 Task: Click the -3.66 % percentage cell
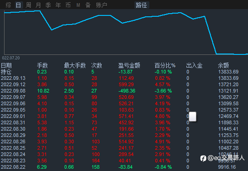click(163, 91)
